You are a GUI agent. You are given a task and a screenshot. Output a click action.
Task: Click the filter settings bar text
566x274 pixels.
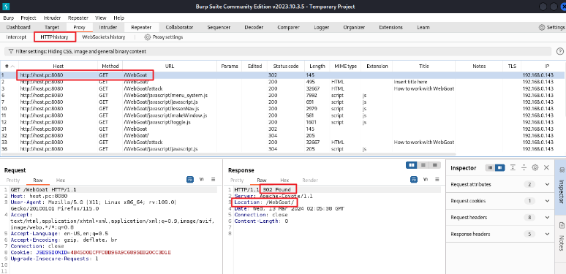[81, 52]
